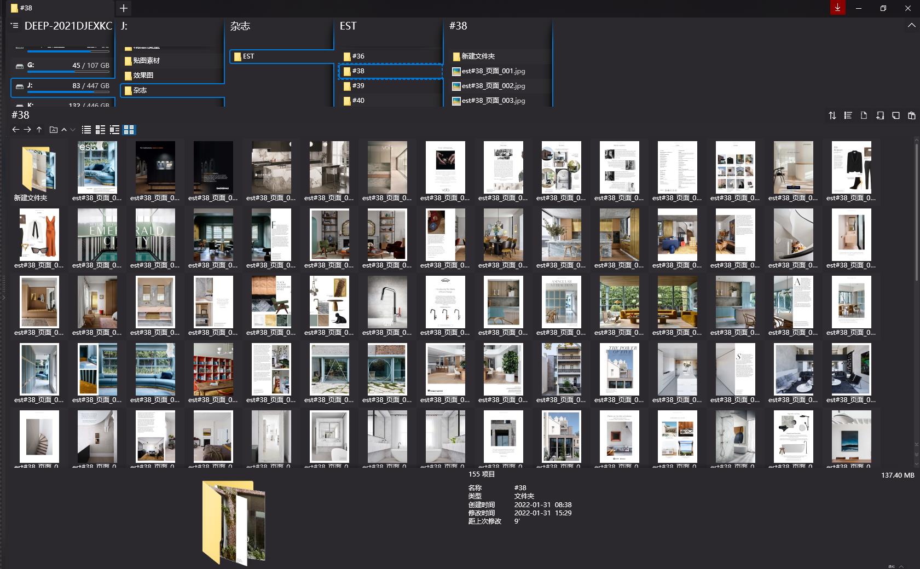Click the sort order arrows icon
Screen dimensions: 920x569
pos(832,115)
